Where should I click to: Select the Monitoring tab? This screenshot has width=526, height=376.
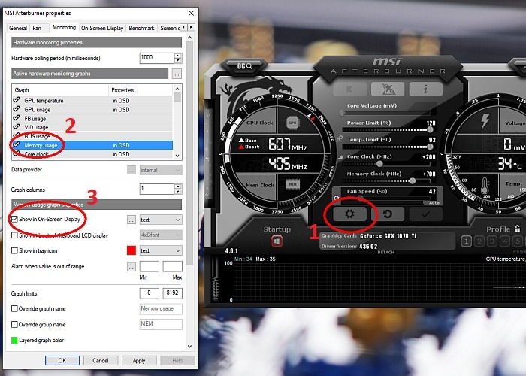pyautogui.click(x=64, y=27)
